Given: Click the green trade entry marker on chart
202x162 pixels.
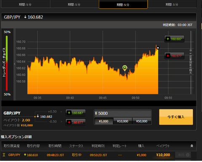Looking at the screenshot, I should tap(125, 68).
